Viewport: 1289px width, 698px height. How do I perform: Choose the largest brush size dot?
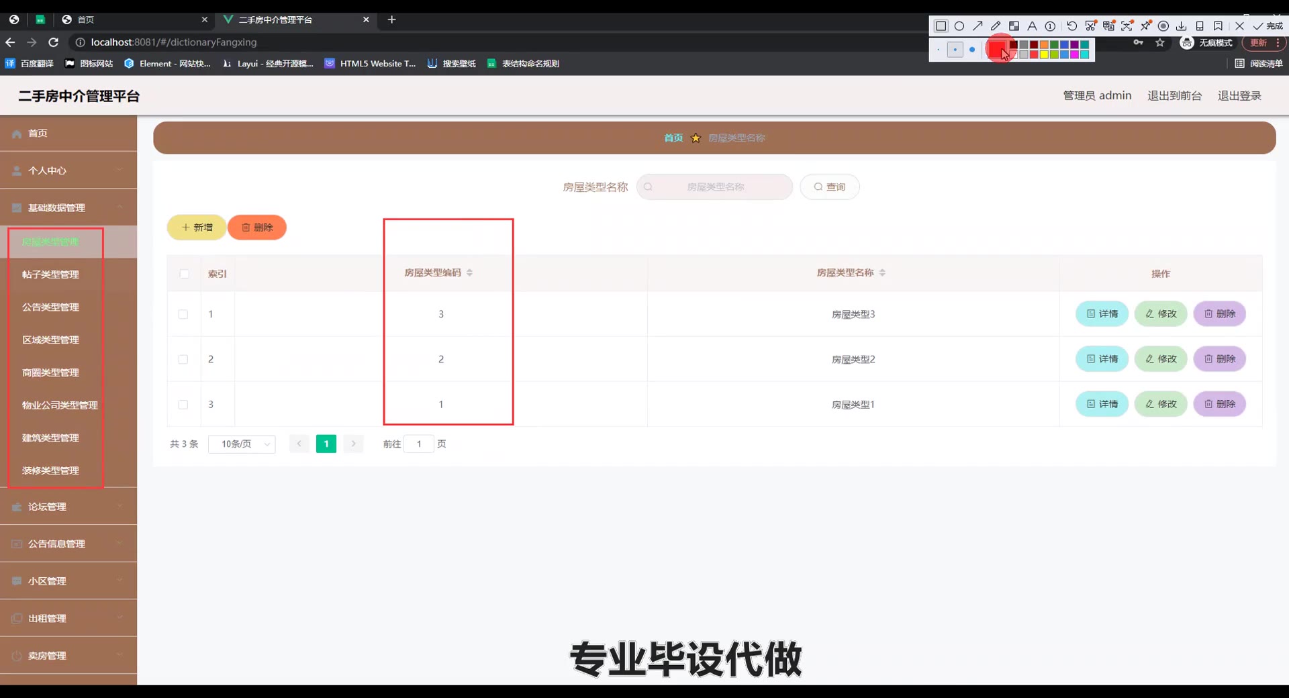pyautogui.click(x=972, y=50)
